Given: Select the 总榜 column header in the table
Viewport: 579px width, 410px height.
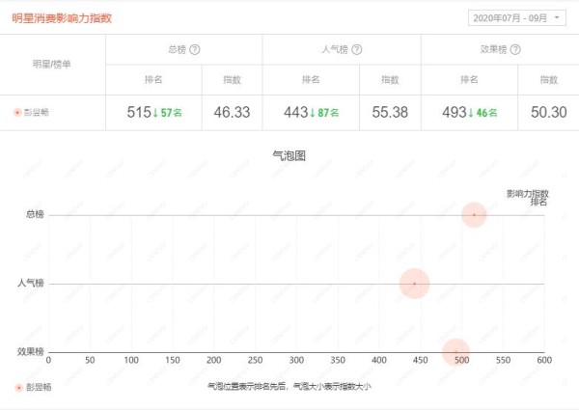Looking at the screenshot, I should (177, 49).
